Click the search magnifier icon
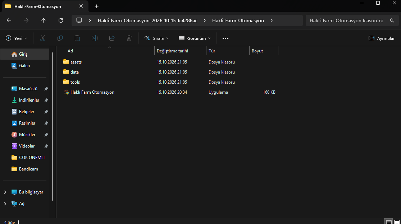The image size is (401, 224). (392, 20)
